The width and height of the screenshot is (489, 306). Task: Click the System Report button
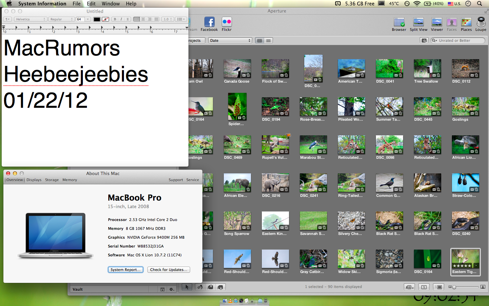126,270
